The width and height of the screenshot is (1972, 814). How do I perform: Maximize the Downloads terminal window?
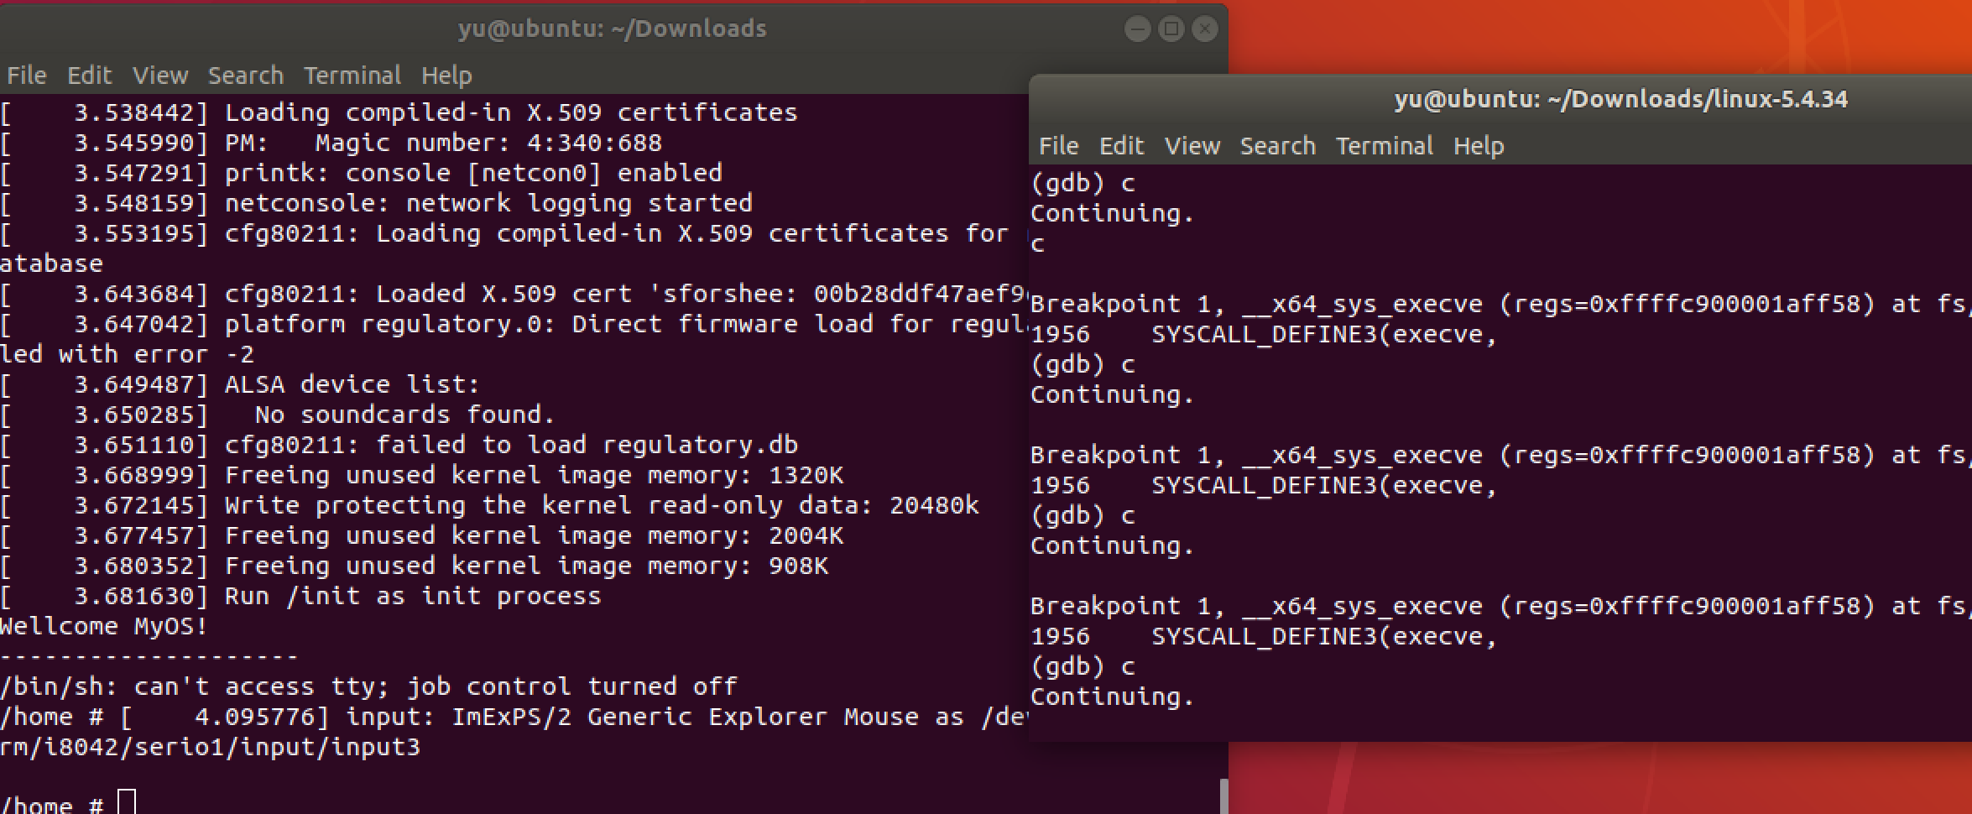click(1171, 29)
